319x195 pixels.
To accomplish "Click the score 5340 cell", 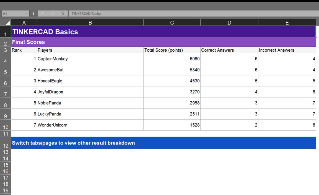I will pyautogui.click(x=172, y=70).
